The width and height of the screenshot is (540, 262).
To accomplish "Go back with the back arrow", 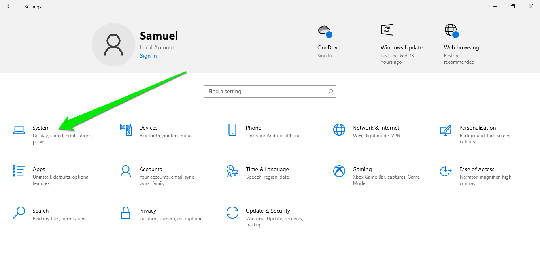I will tap(9, 6).
